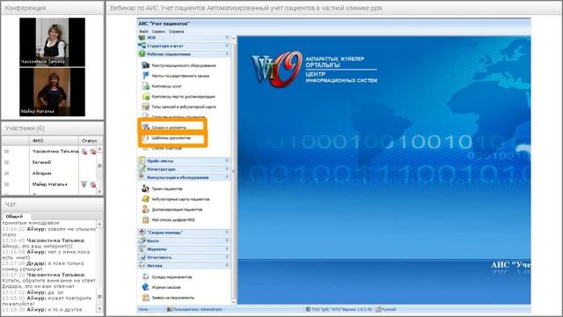Image resolution: width=563 pixels, height=317 pixels.
Task: Open Склады медикаментов under Аптека
Action: 167,277
